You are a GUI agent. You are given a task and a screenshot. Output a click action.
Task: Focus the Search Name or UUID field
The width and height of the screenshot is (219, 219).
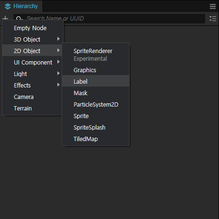click(x=109, y=19)
